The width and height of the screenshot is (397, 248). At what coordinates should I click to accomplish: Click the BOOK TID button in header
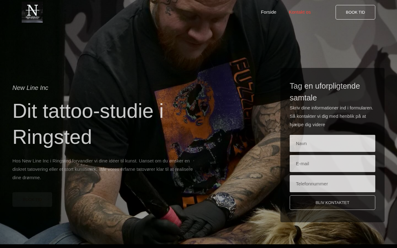tap(355, 12)
